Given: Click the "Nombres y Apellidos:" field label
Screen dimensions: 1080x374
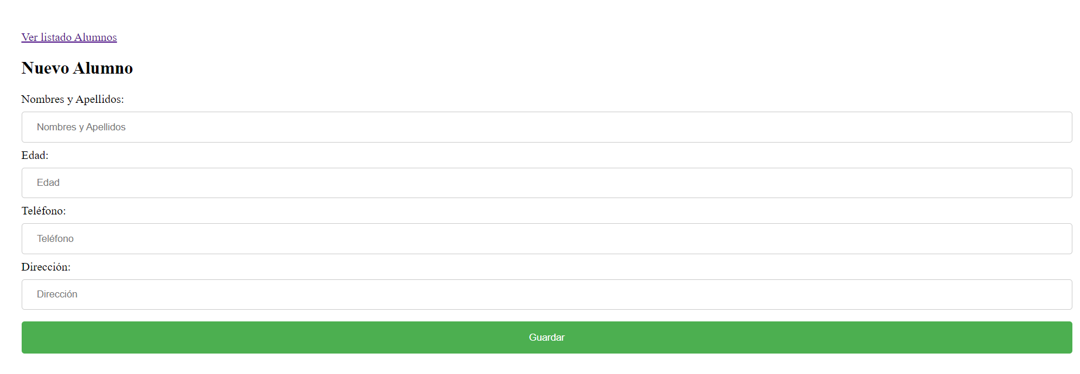Looking at the screenshot, I should tap(73, 99).
